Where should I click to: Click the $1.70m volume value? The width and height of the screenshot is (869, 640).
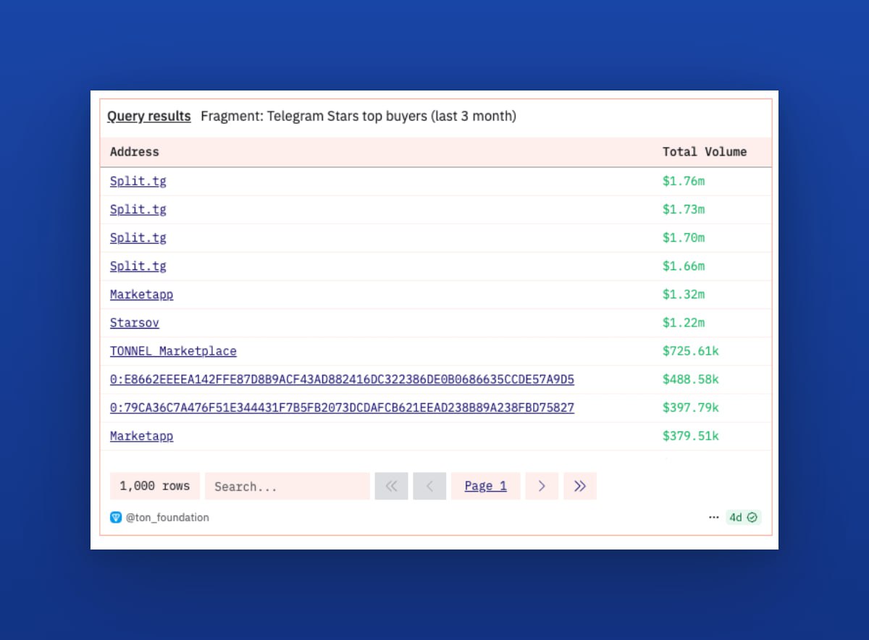point(684,237)
